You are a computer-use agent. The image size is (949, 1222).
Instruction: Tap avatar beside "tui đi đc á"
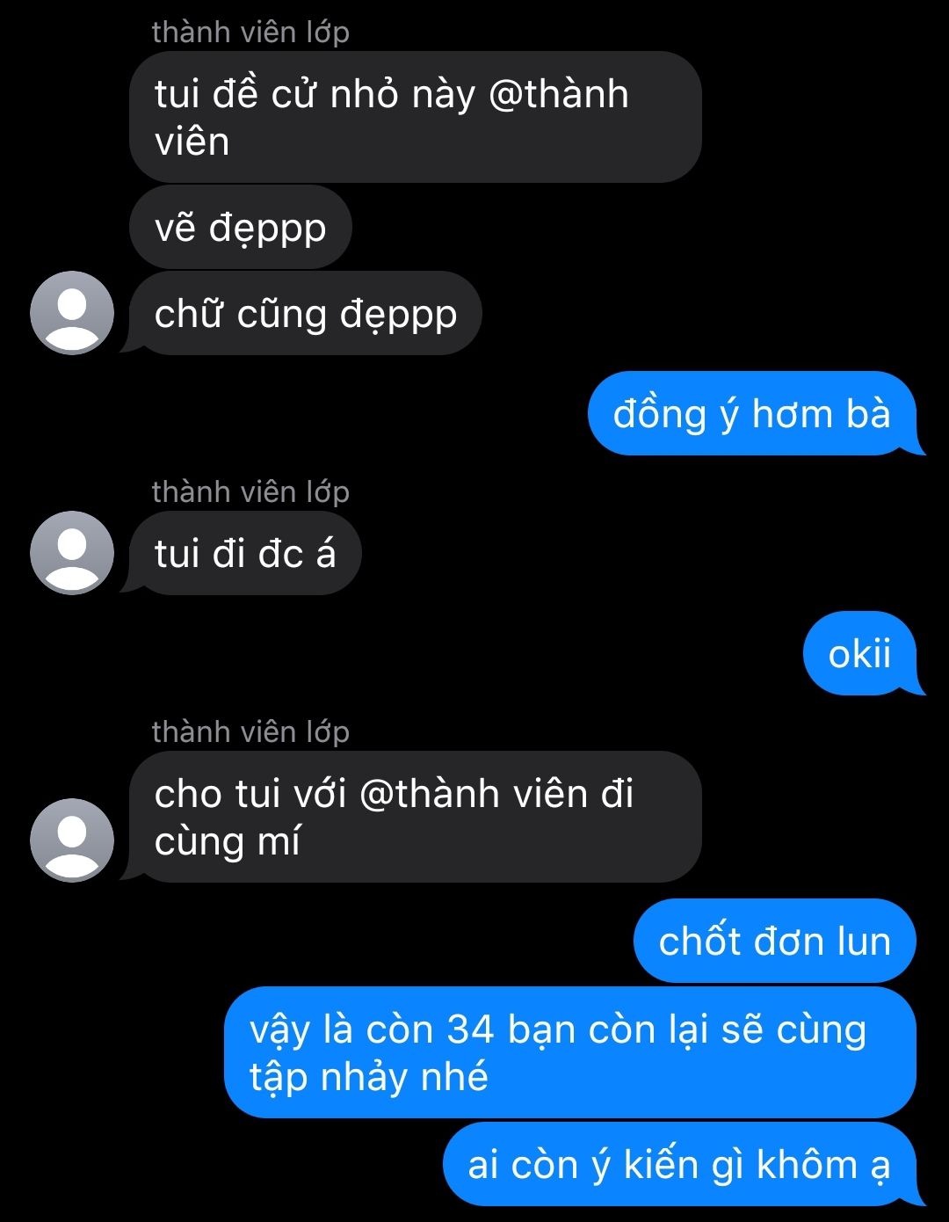pos(72,553)
